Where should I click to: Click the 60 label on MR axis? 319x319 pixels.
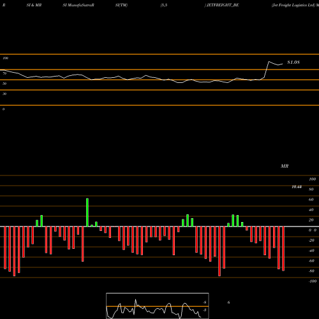[311, 200]
